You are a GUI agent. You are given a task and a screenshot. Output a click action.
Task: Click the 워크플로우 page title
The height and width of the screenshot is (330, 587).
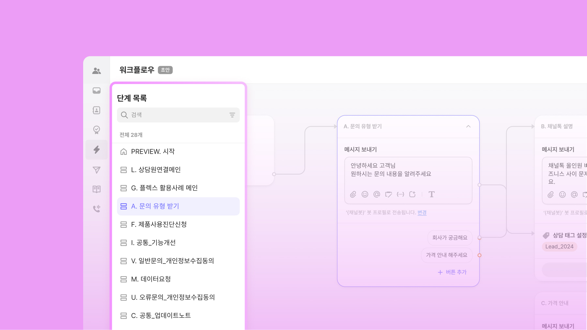[x=137, y=70]
